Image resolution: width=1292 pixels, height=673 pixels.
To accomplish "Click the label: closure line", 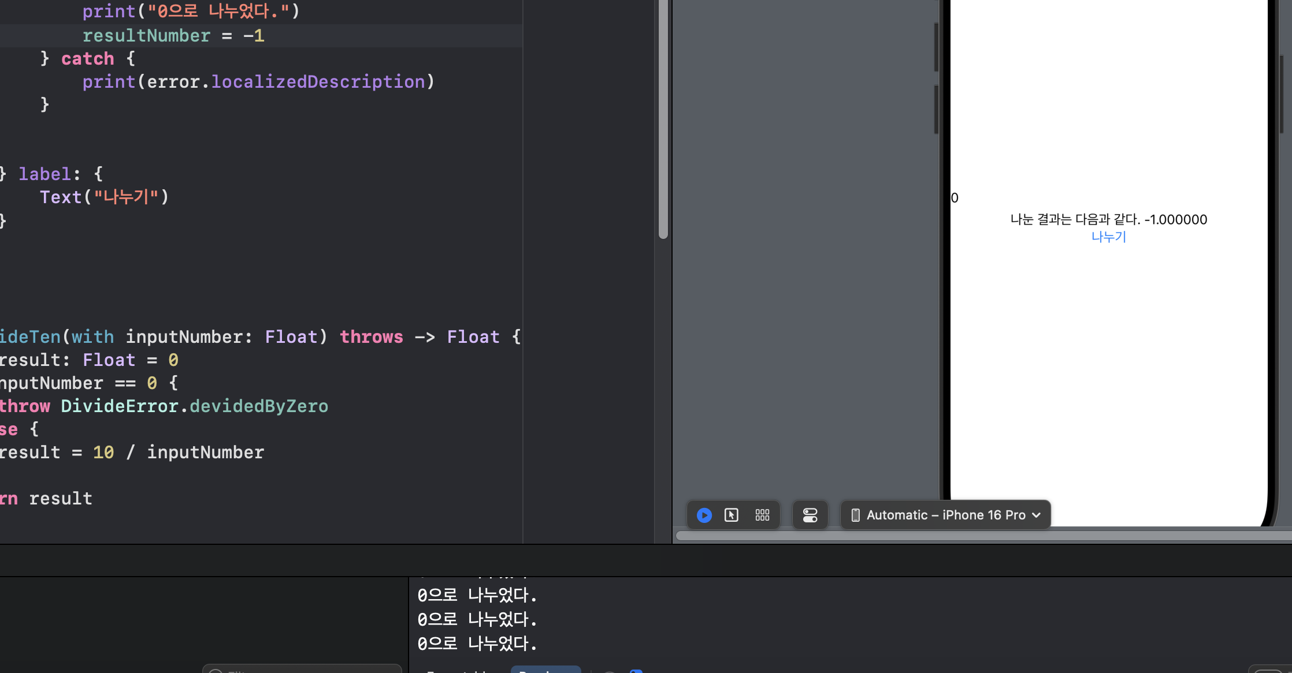I will coord(45,174).
